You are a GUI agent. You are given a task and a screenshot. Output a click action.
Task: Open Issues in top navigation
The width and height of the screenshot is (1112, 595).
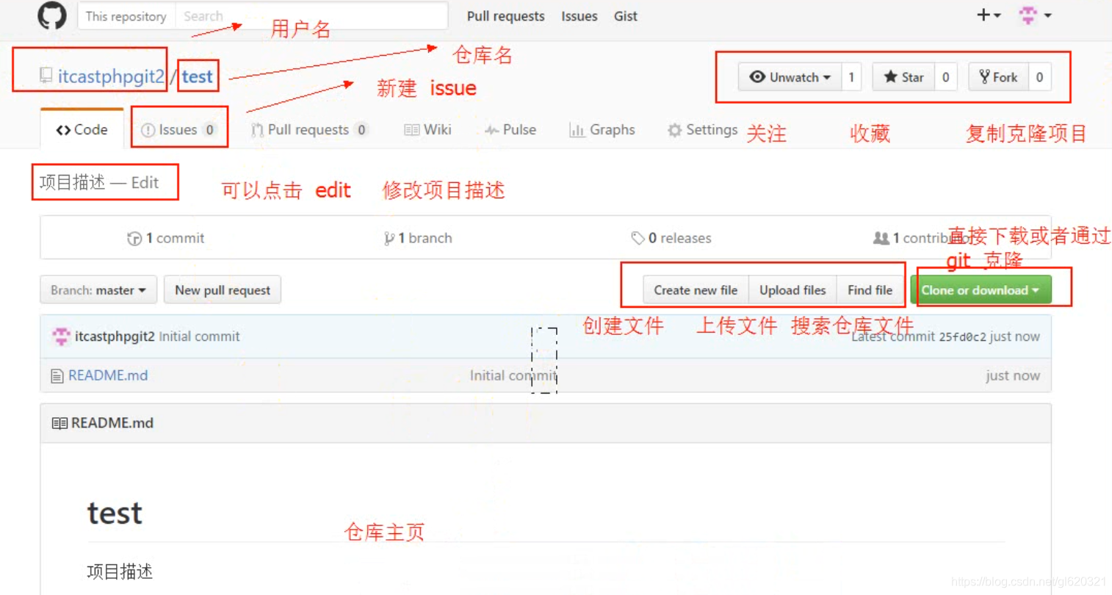pos(580,16)
